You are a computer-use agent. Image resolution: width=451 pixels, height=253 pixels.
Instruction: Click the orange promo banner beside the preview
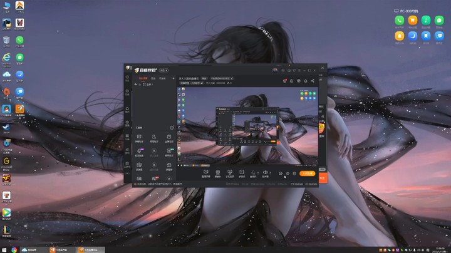click(321, 128)
